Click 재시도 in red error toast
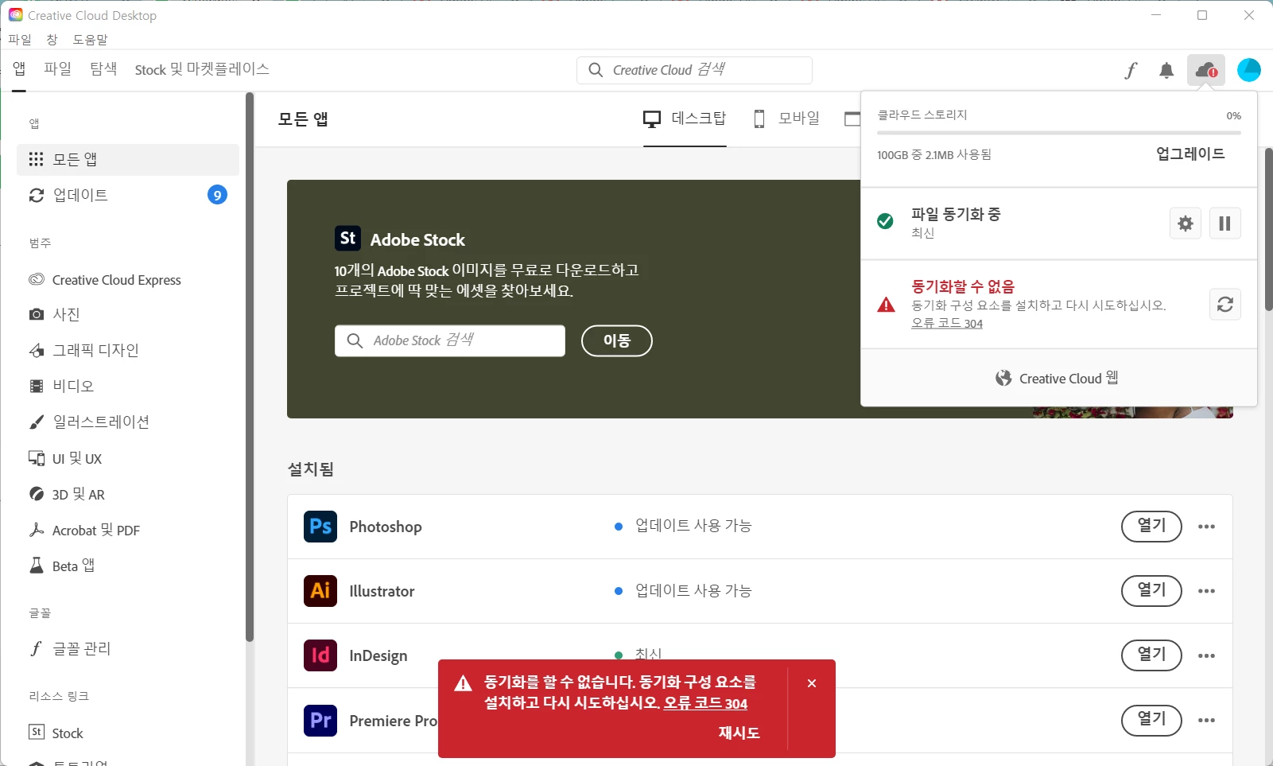 pos(739,733)
